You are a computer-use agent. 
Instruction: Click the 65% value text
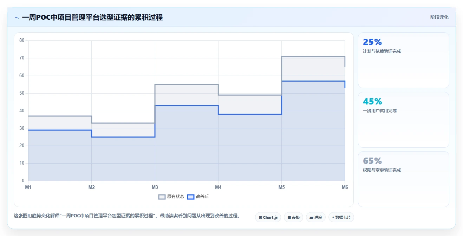(x=372, y=161)
